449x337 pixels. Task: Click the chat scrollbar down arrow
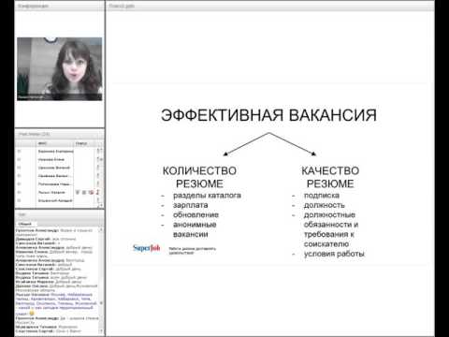click(101, 330)
